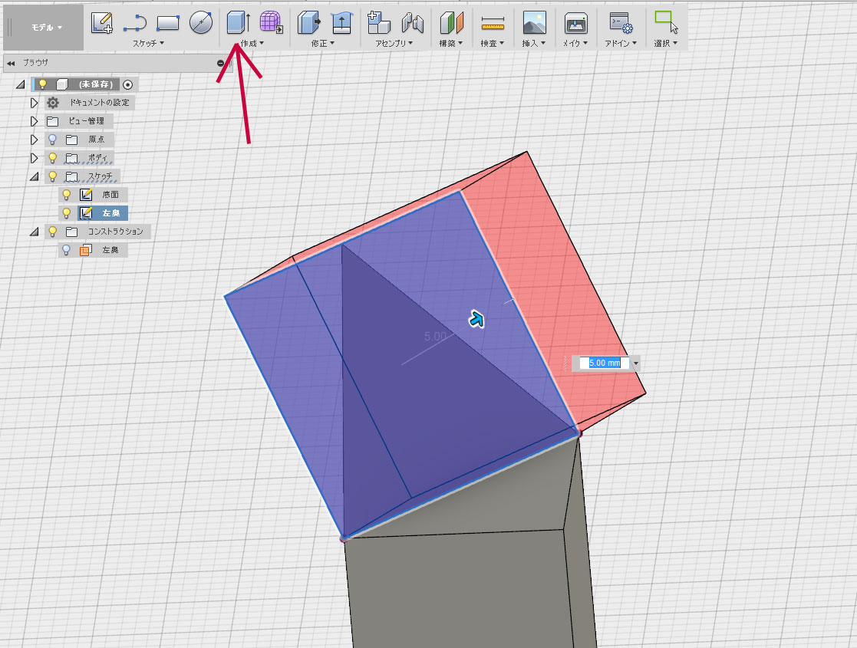Open the モデル workspace dropdown
Screen dimensions: 857x648
tap(47, 28)
